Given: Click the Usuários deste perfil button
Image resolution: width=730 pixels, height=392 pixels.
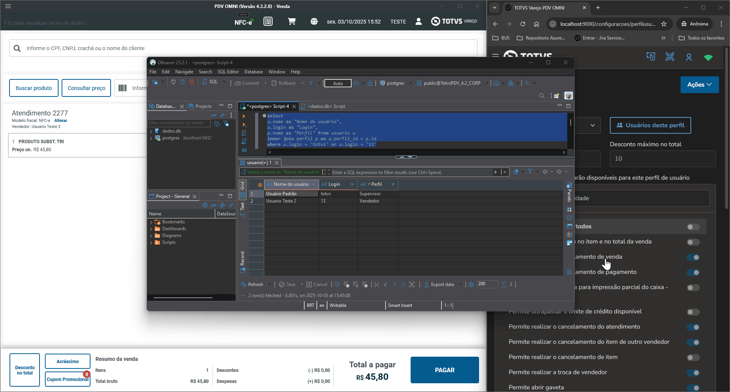Looking at the screenshot, I should [x=651, y=125].
